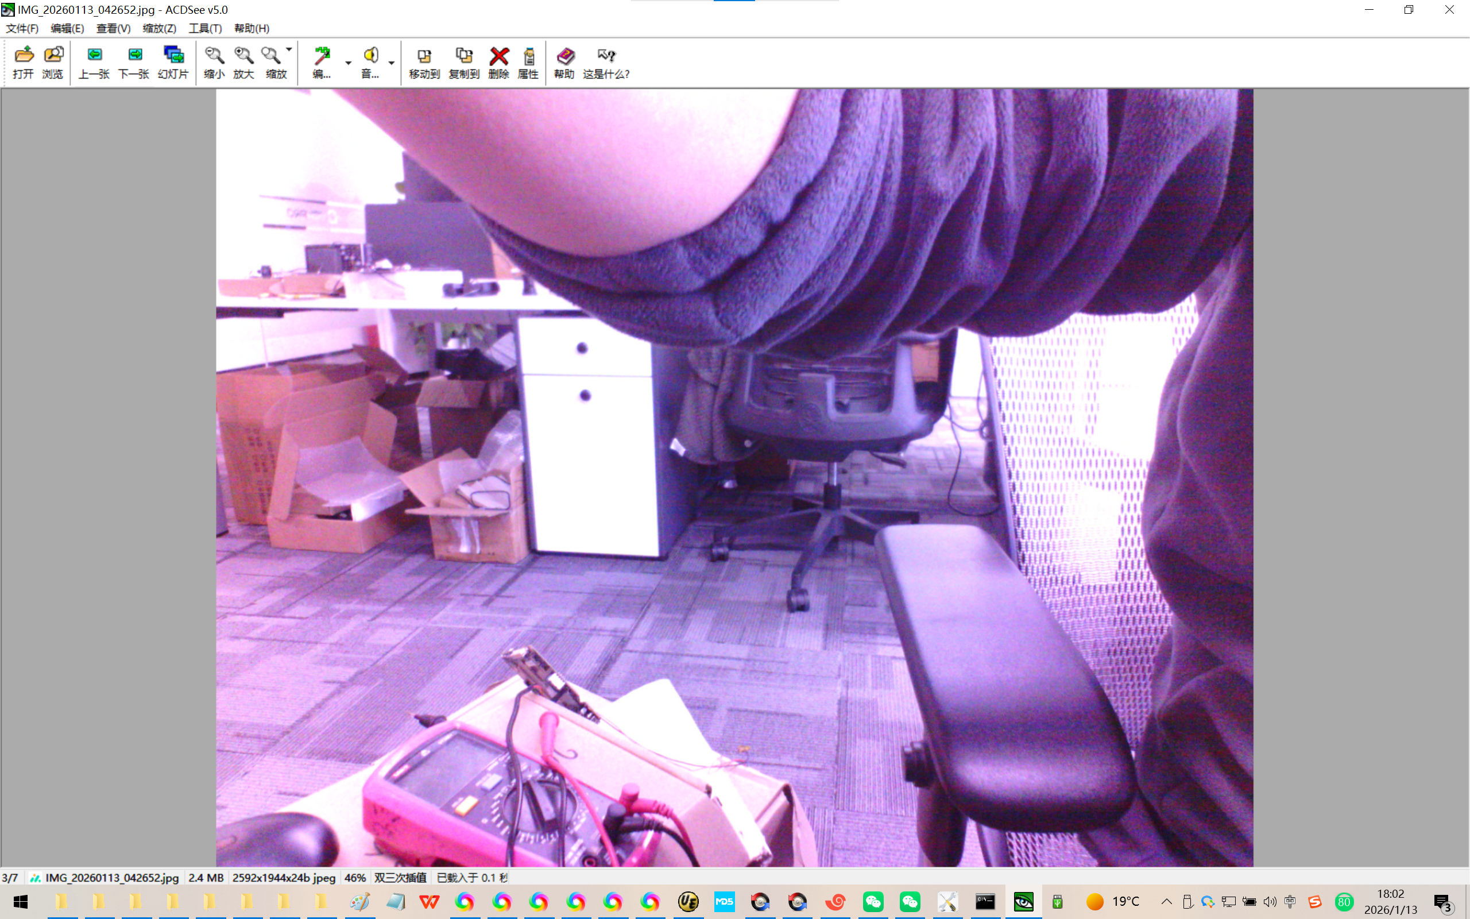This screenshot has width=1470, height=919.
Task: Click the 46% zoom status field
Action: point(355,878)
